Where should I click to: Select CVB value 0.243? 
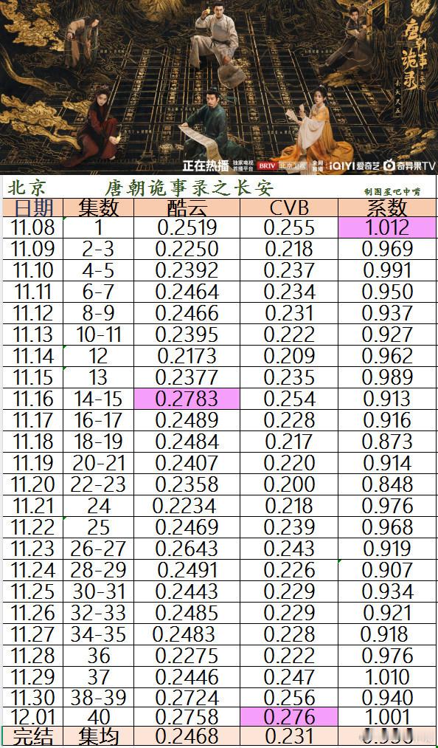289,549
